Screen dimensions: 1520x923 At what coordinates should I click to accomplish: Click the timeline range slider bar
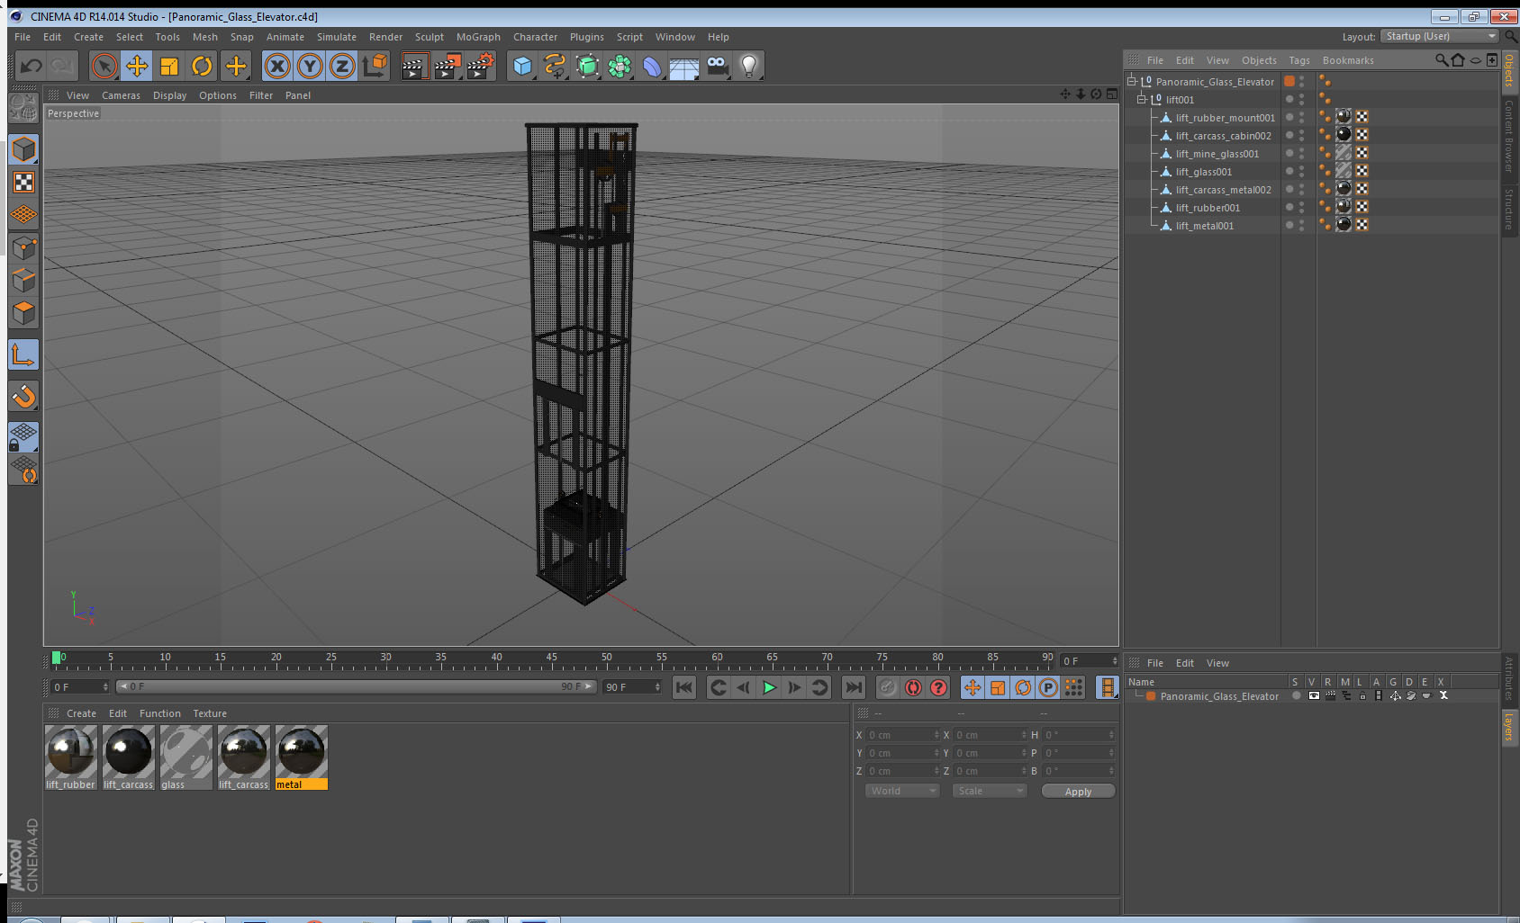point(356,686)
